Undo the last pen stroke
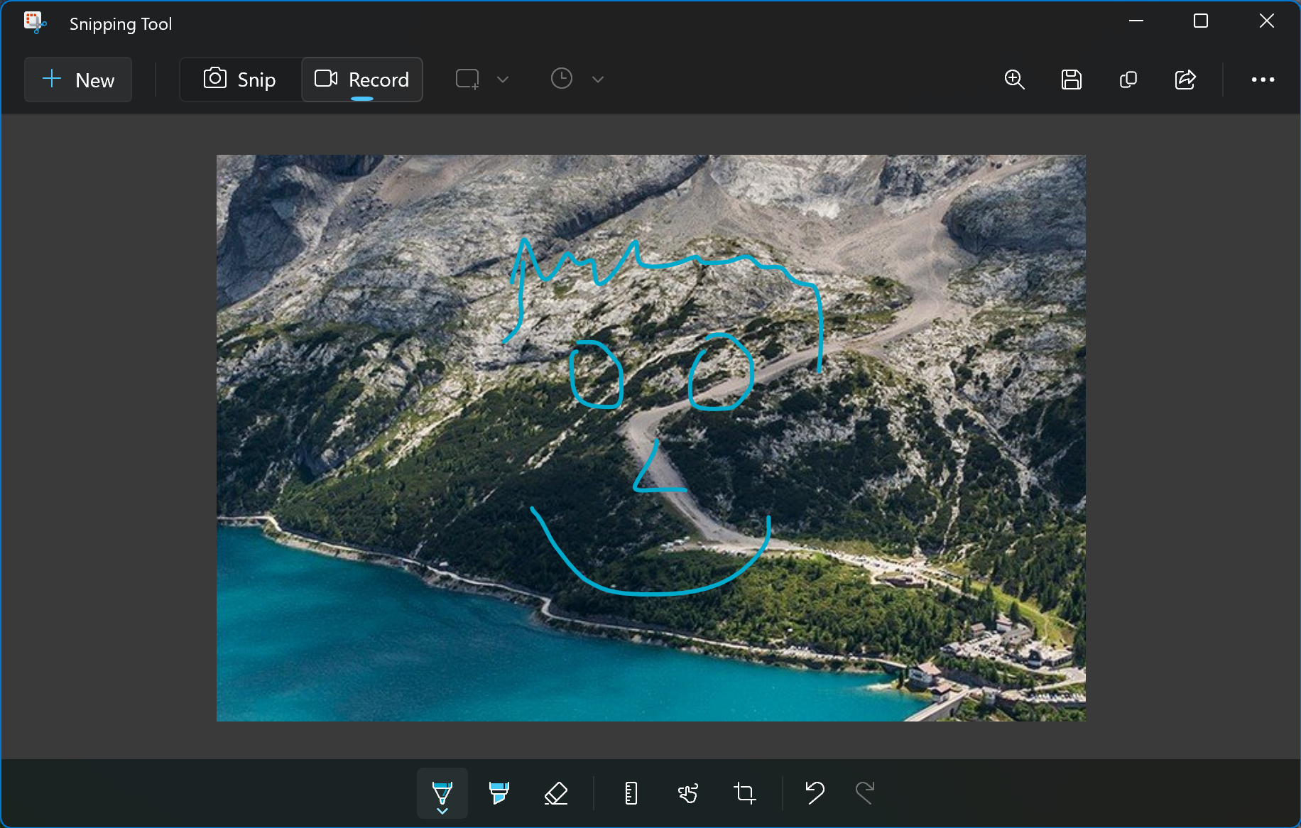Screen dimensions: 1301x828 (x=815, y=792)
